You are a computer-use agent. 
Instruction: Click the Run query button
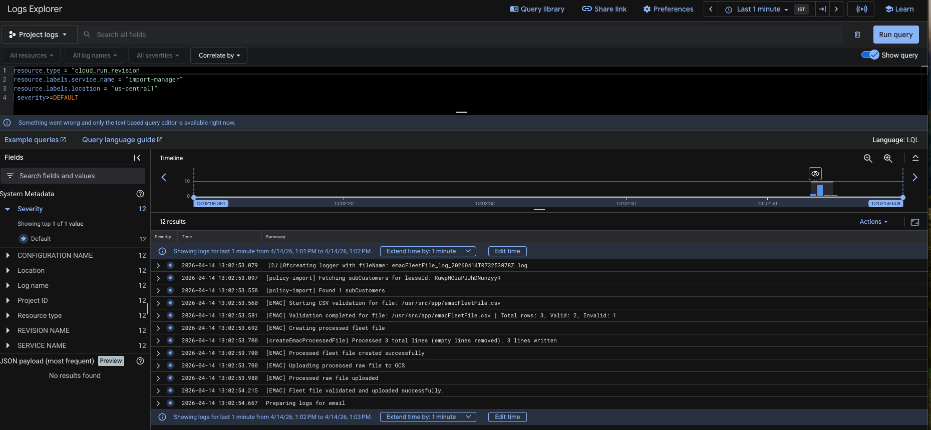point(896,35)
